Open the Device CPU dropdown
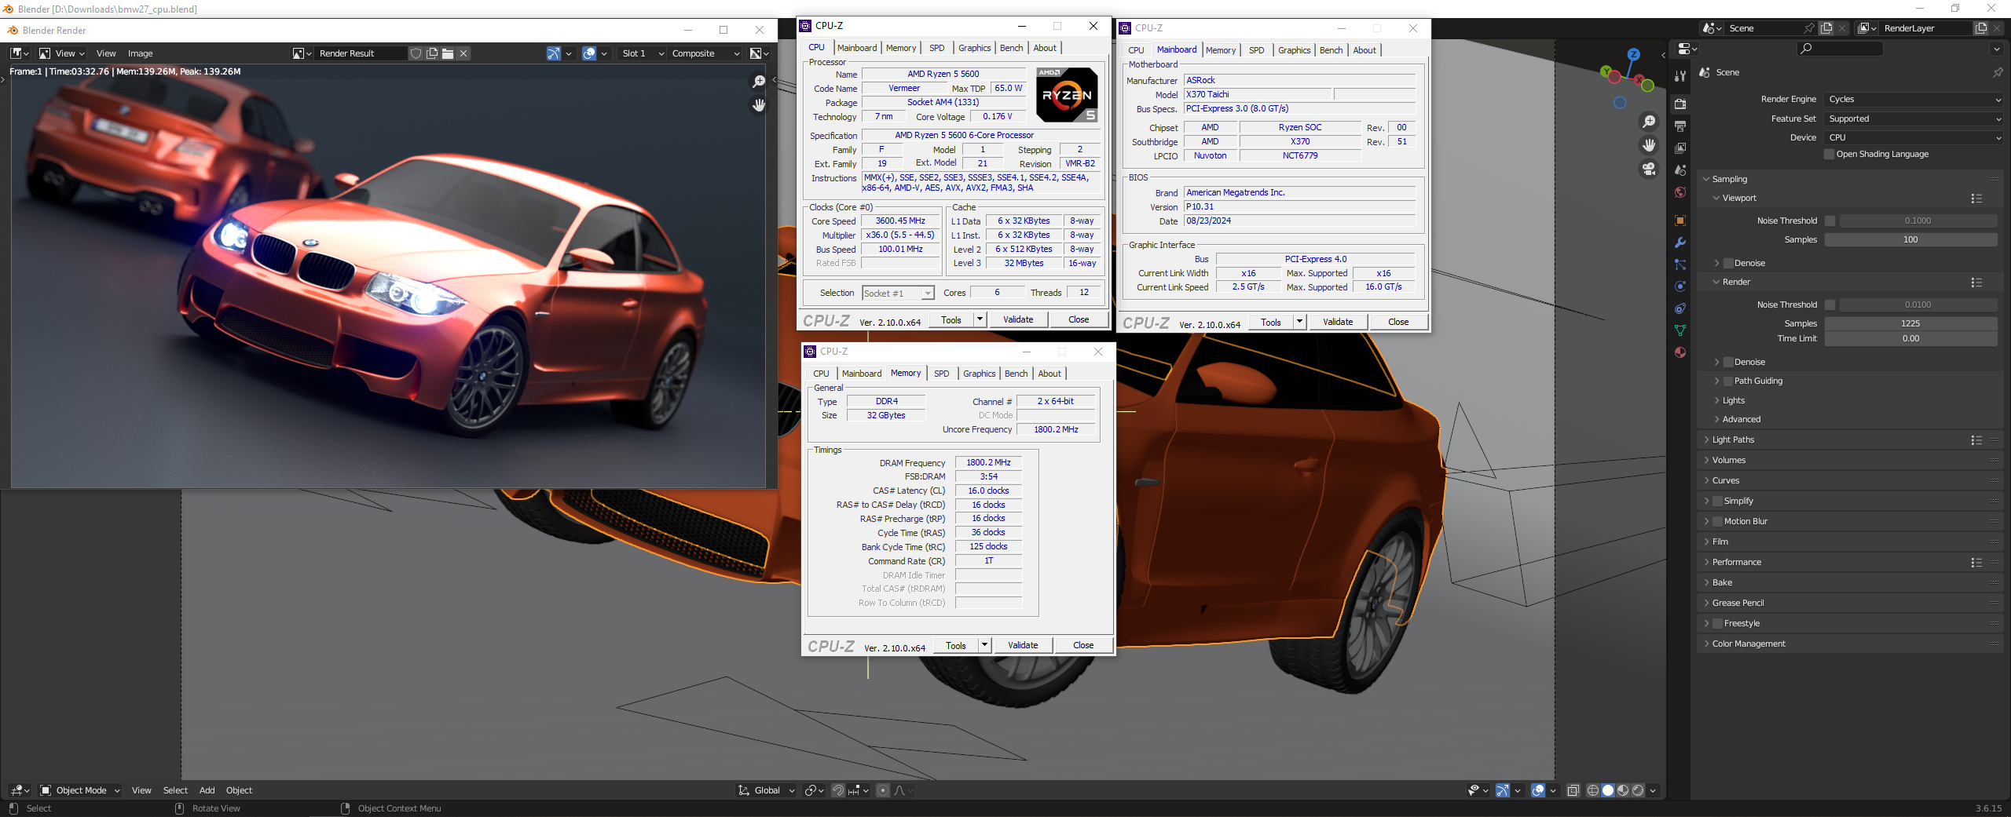 (1914, 138)
